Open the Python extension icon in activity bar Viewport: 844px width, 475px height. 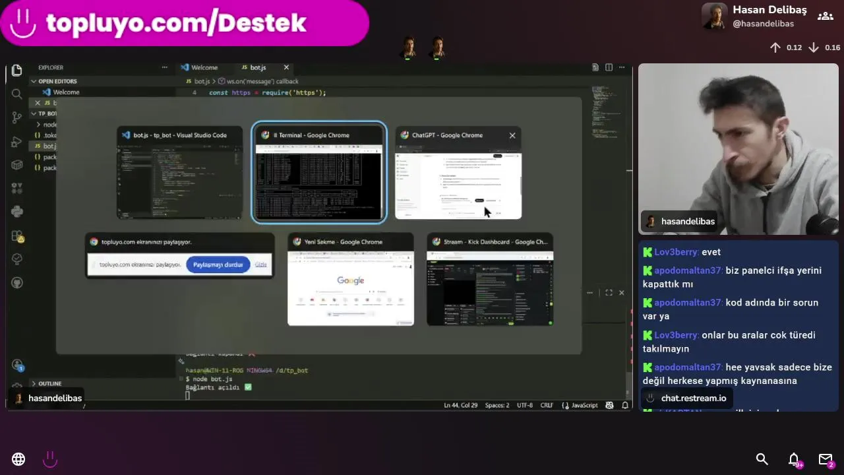tap(17, 212)
